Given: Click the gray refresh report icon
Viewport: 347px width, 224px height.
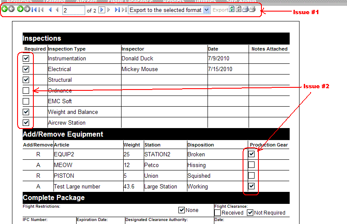Looking at the screenshot, I should [x=239, y=9].
